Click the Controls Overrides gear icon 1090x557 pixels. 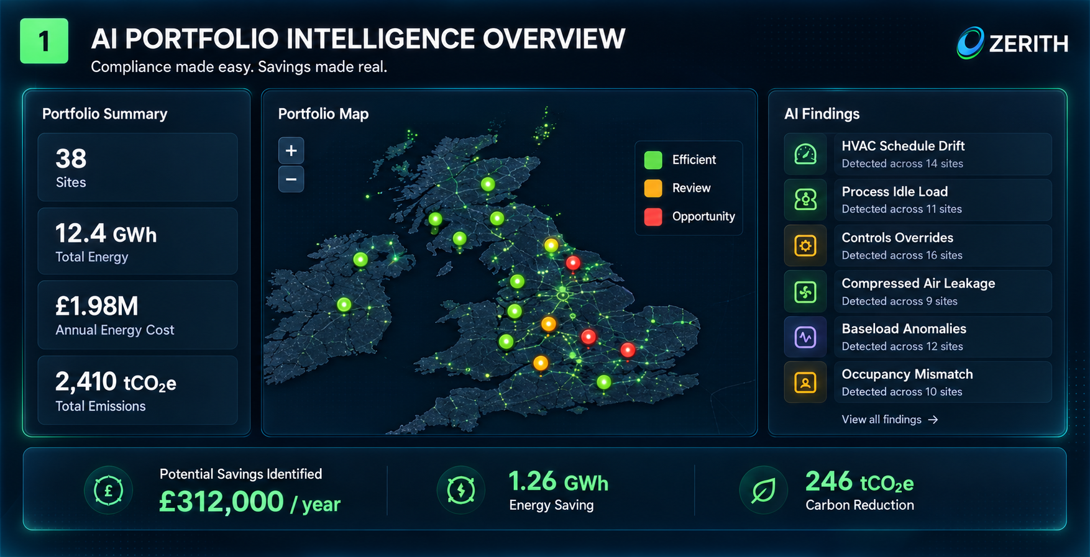pyautogui.click(x=805, y=246)
